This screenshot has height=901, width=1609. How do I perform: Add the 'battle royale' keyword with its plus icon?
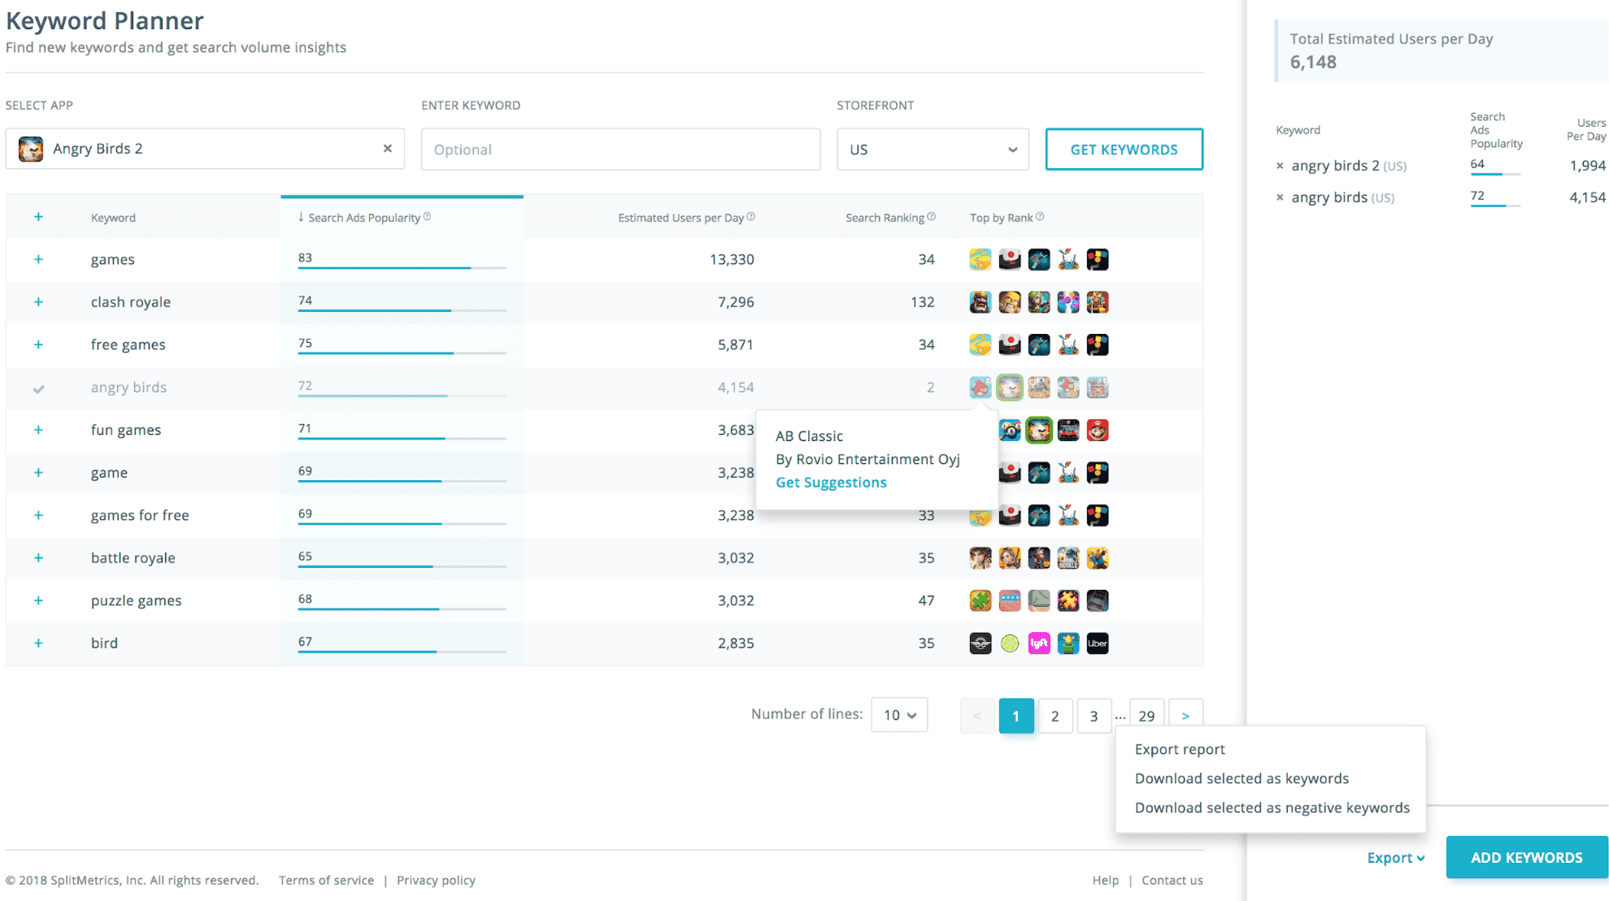(38, 558)
